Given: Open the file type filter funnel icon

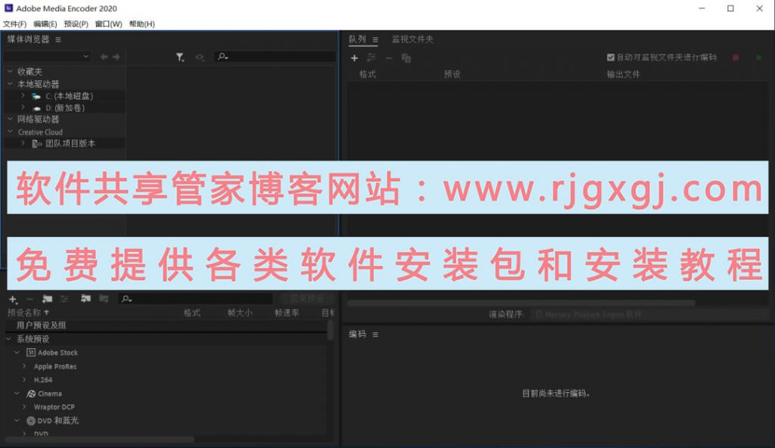Looking at the screenshot, I should 180,58.
